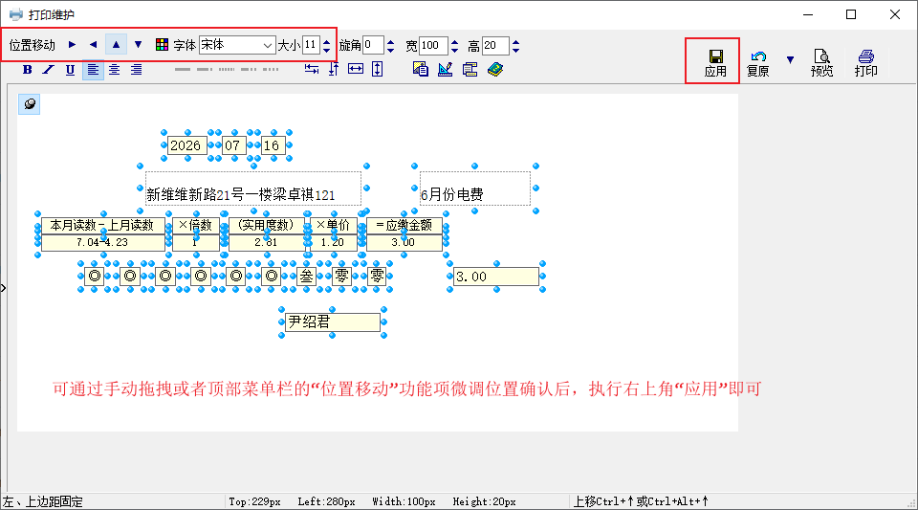Click the 旋角 rotation angle field
Viewport: 918px width, 510px height.
point(373,45)
